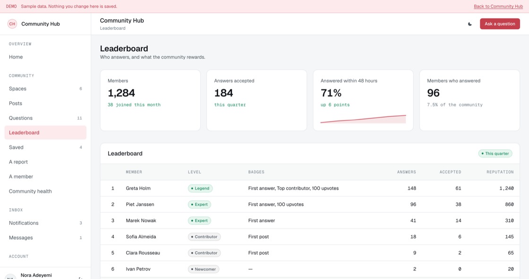Click Sofia Almeida's reputation value 145

pyautogui.click(x=509, y=237)
